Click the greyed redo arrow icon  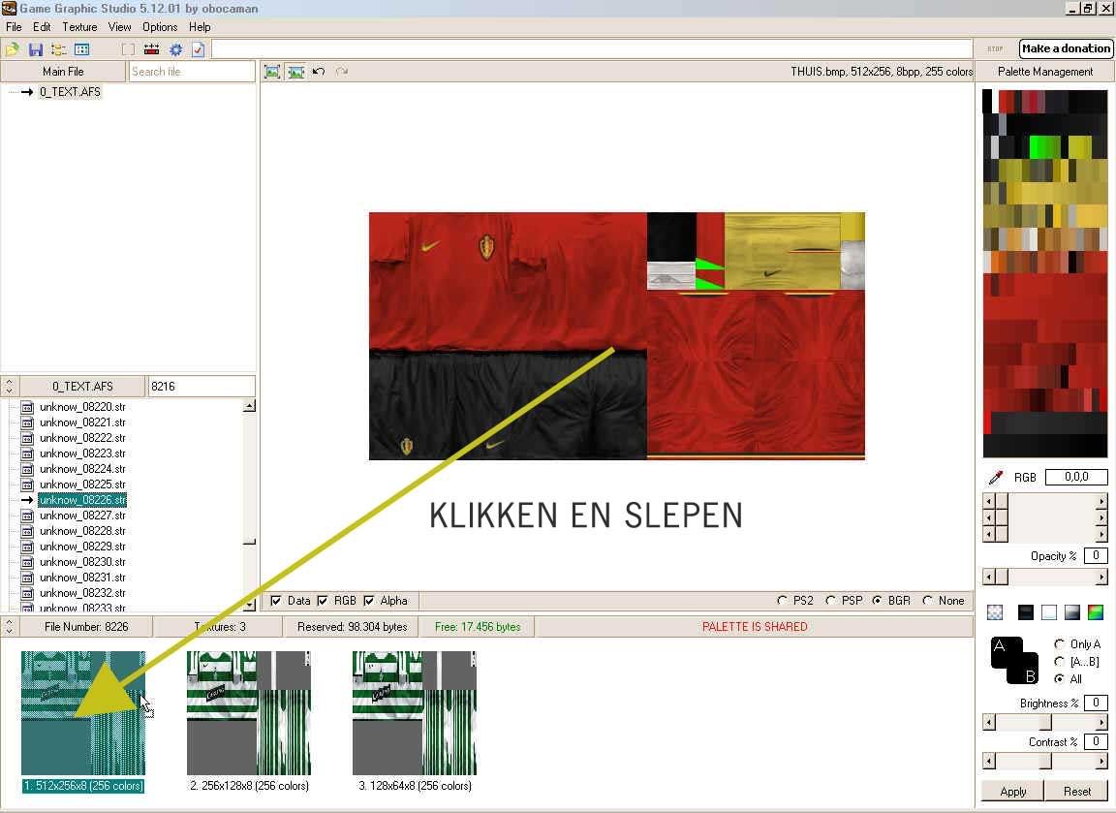pos(342,71)
